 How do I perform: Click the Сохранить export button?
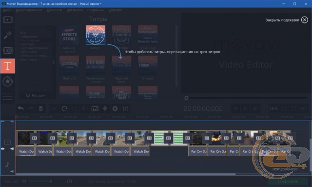[288, 182]
